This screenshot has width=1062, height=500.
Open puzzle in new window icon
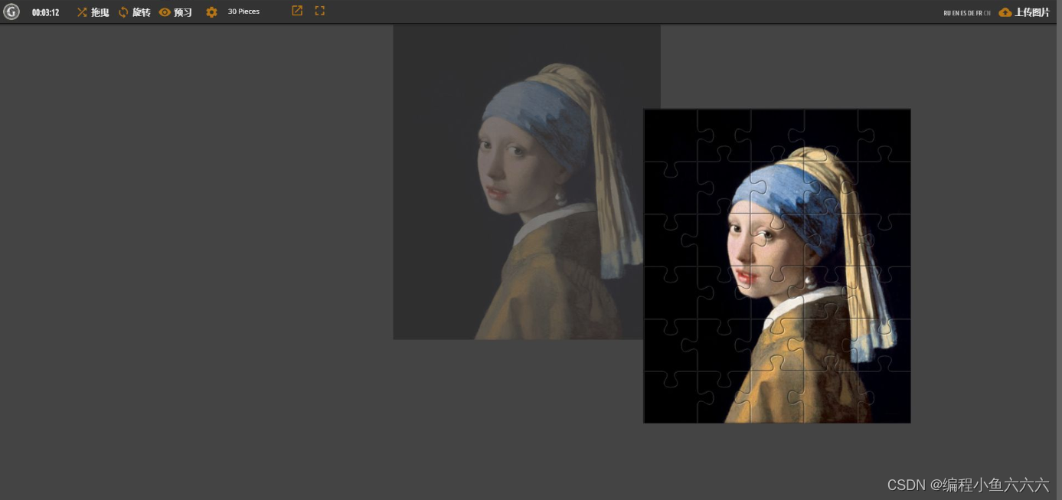point(297,11)
